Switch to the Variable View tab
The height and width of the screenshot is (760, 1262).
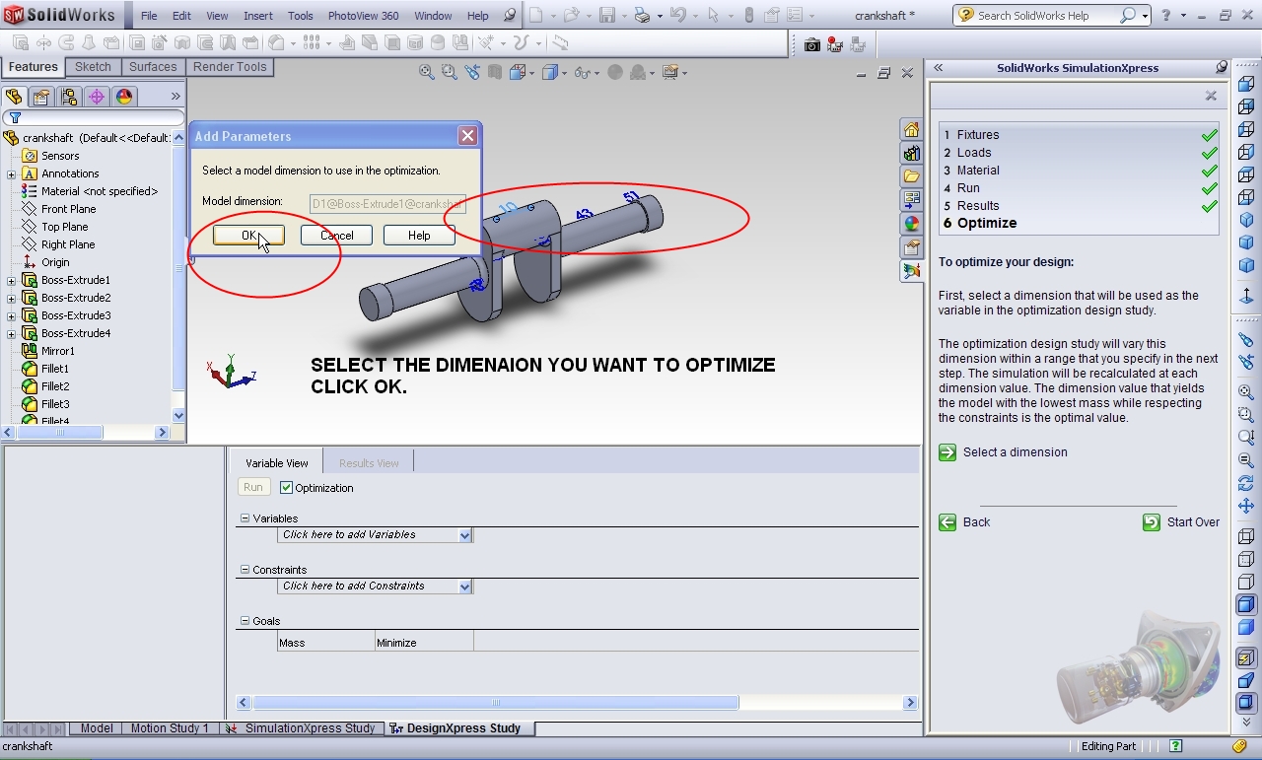(x=277, y=463)
